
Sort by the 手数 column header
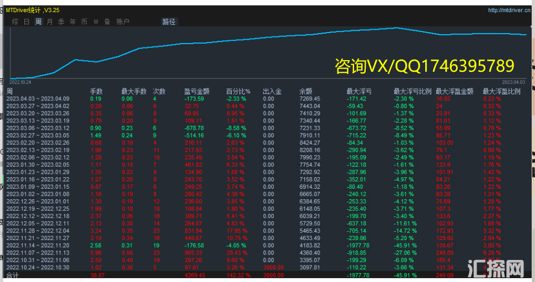pyautogui.click(x=96, y=92)
